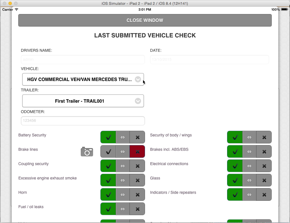The height and width of the screenshot is (223, 290).
Task: Click the Brake lines label
Action: click(28, 150)
